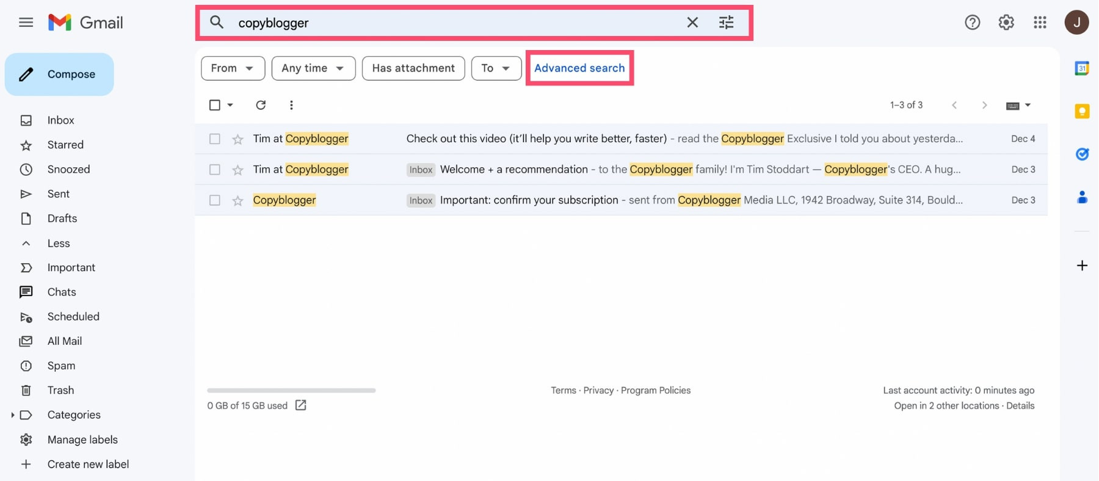1099x481 pixels.
Task: Go to Inbox
Action: click(60, 120)
